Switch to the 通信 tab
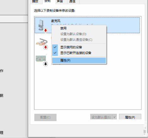148x138 pixels. 72,2
